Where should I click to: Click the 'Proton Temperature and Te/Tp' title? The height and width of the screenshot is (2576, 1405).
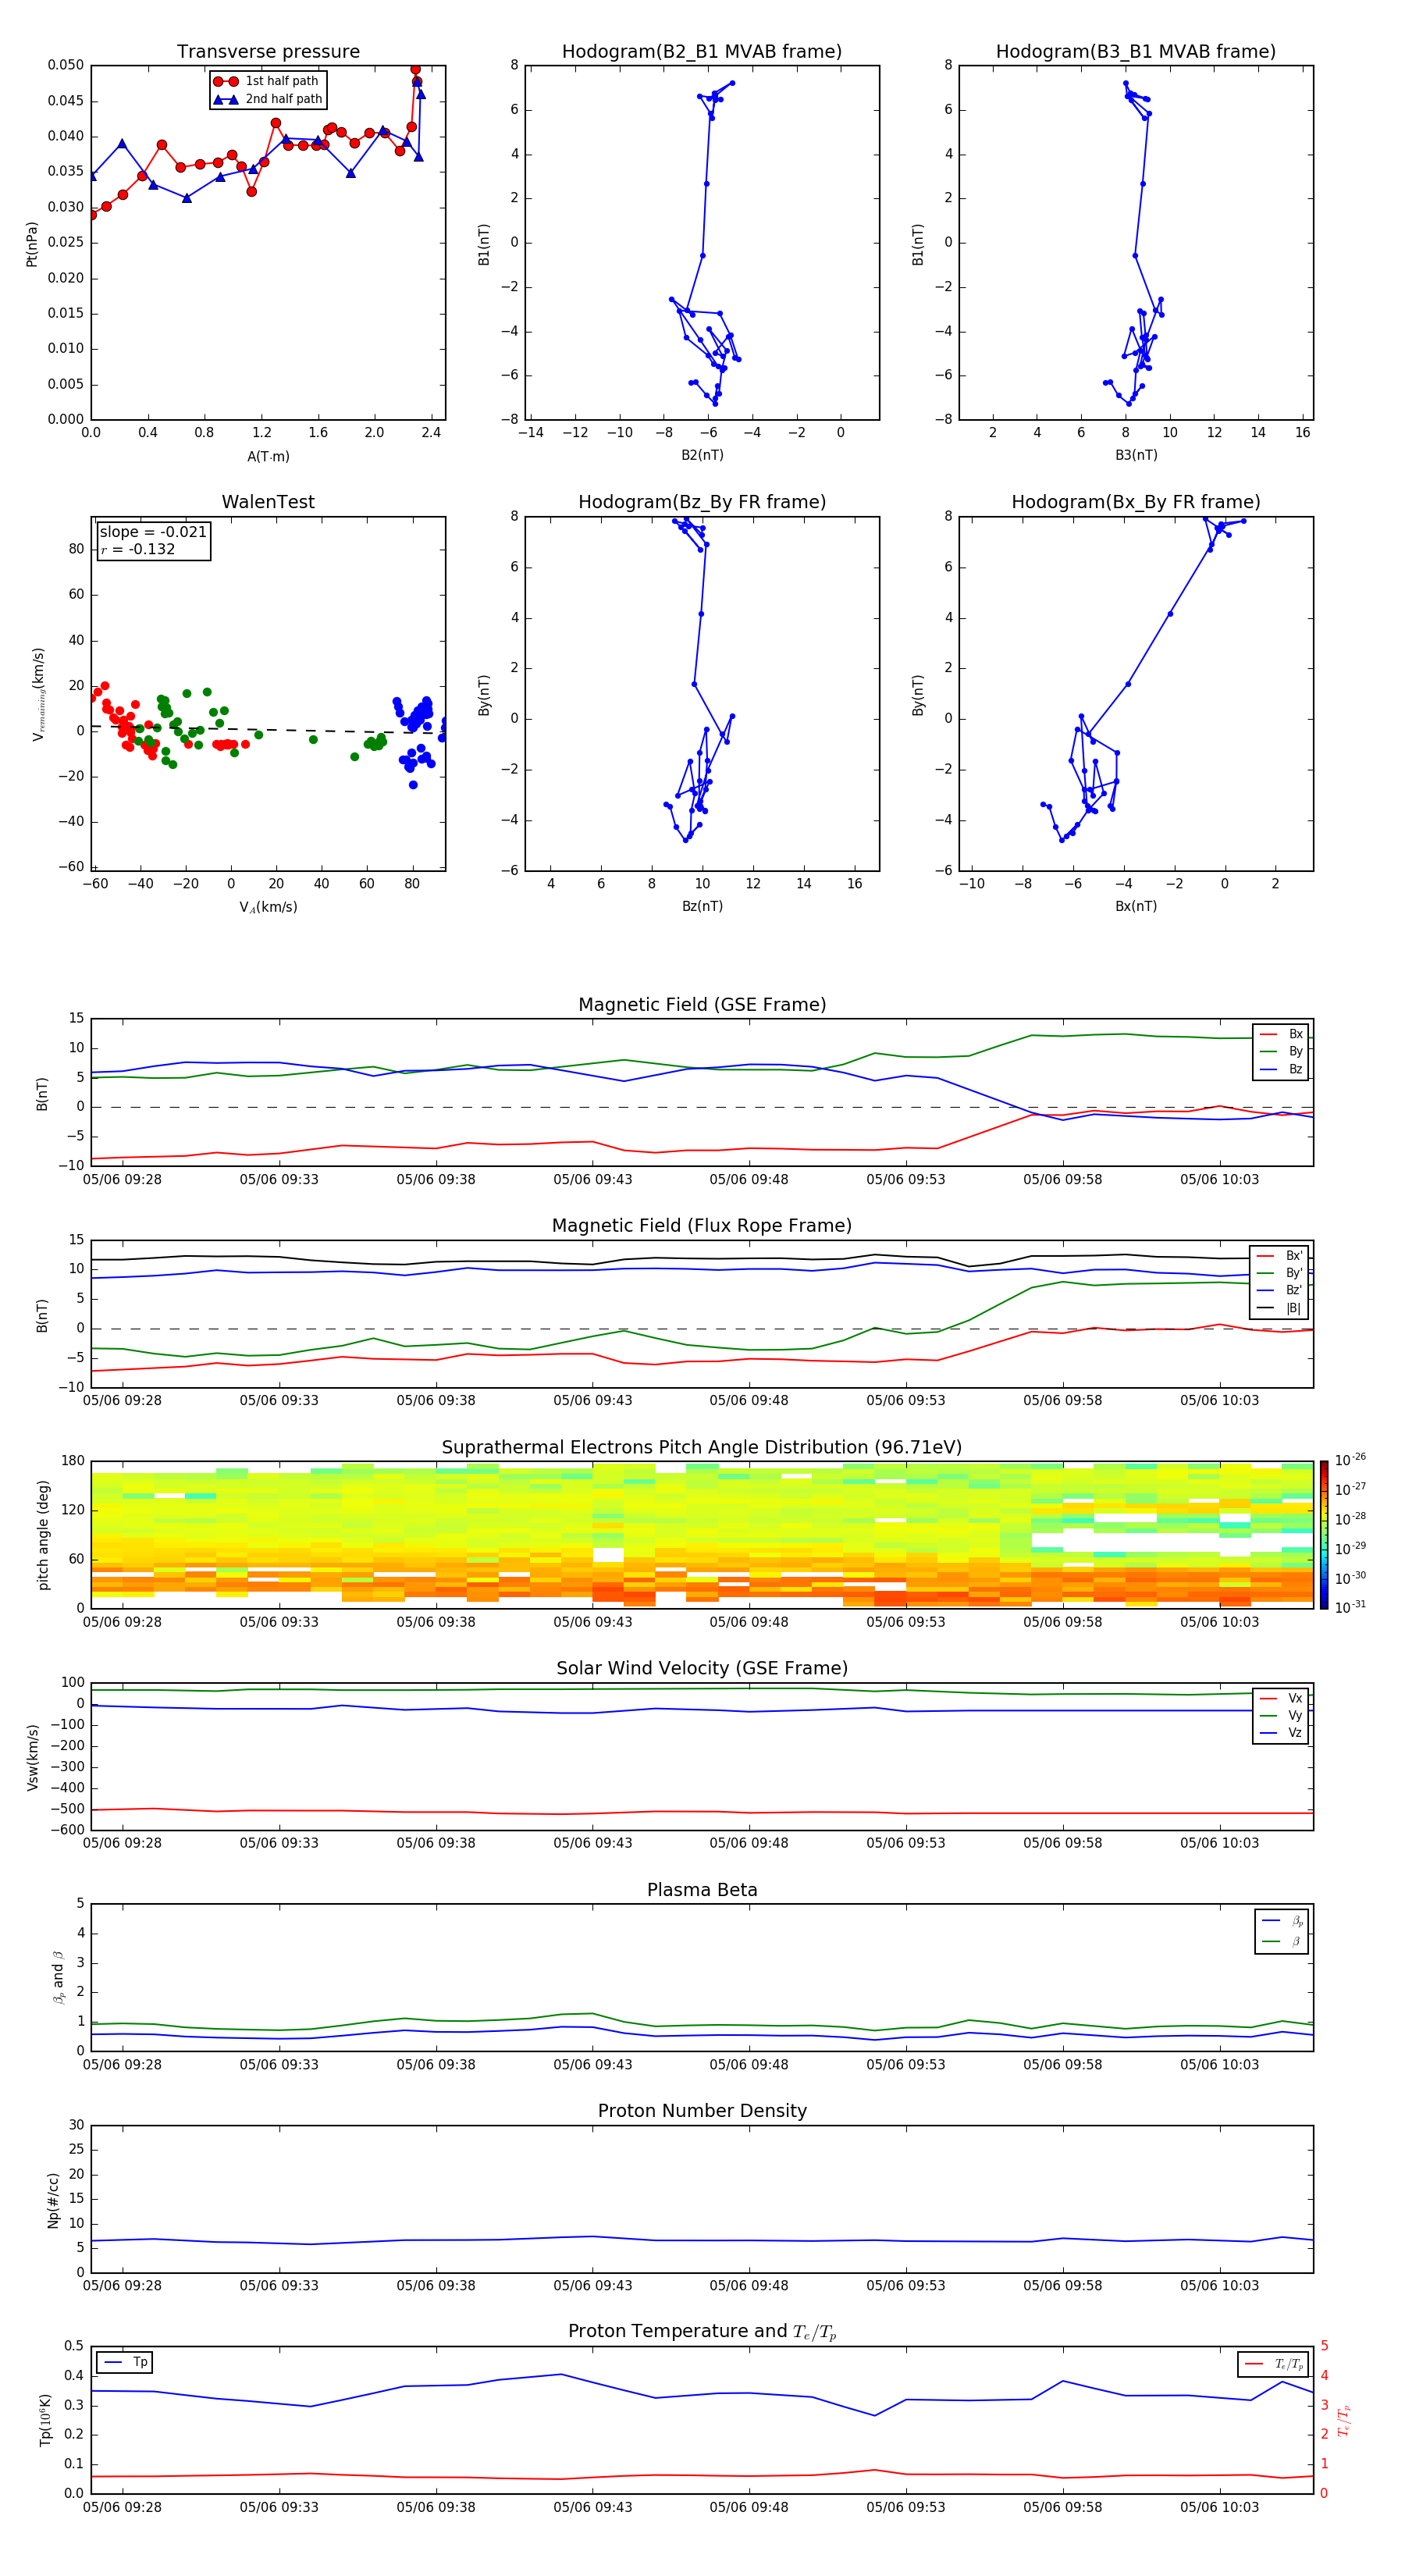tap(702, 2332)
